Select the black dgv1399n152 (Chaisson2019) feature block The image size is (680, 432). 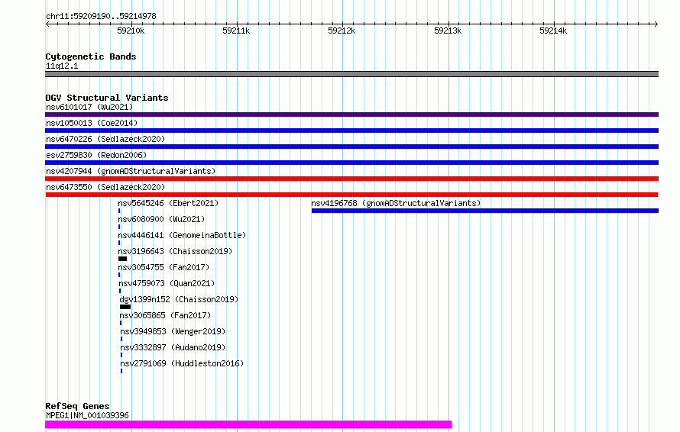(x=125, y=307)
